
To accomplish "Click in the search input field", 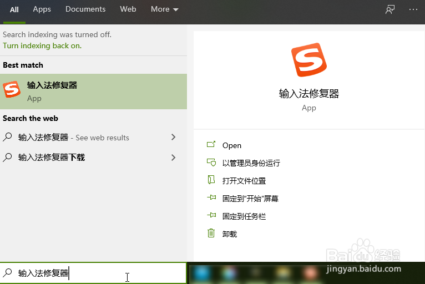I will [x=94, y=273].
